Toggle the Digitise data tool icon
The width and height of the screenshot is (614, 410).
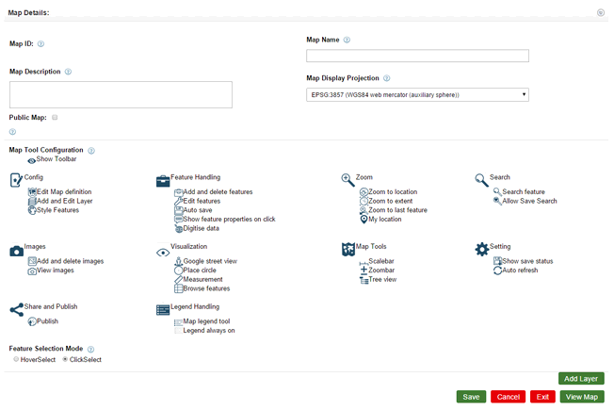[x=179, y=229]
